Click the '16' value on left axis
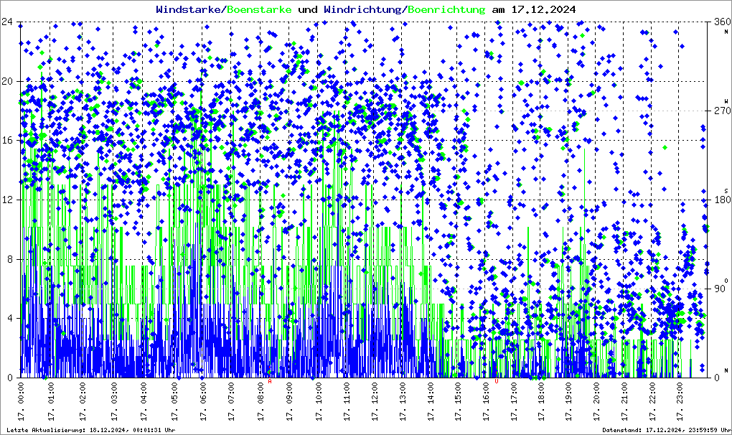This screenshot has height=435, width=732. 9,141
